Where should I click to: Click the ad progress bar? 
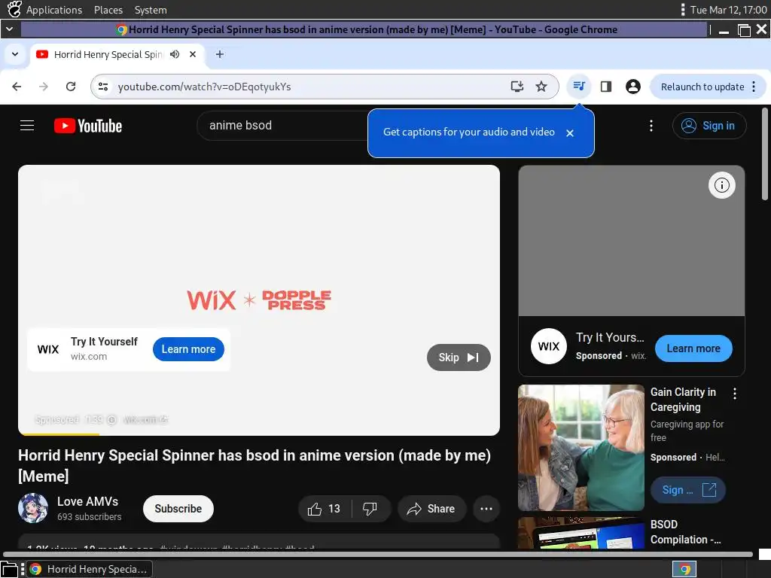[259, 434]
